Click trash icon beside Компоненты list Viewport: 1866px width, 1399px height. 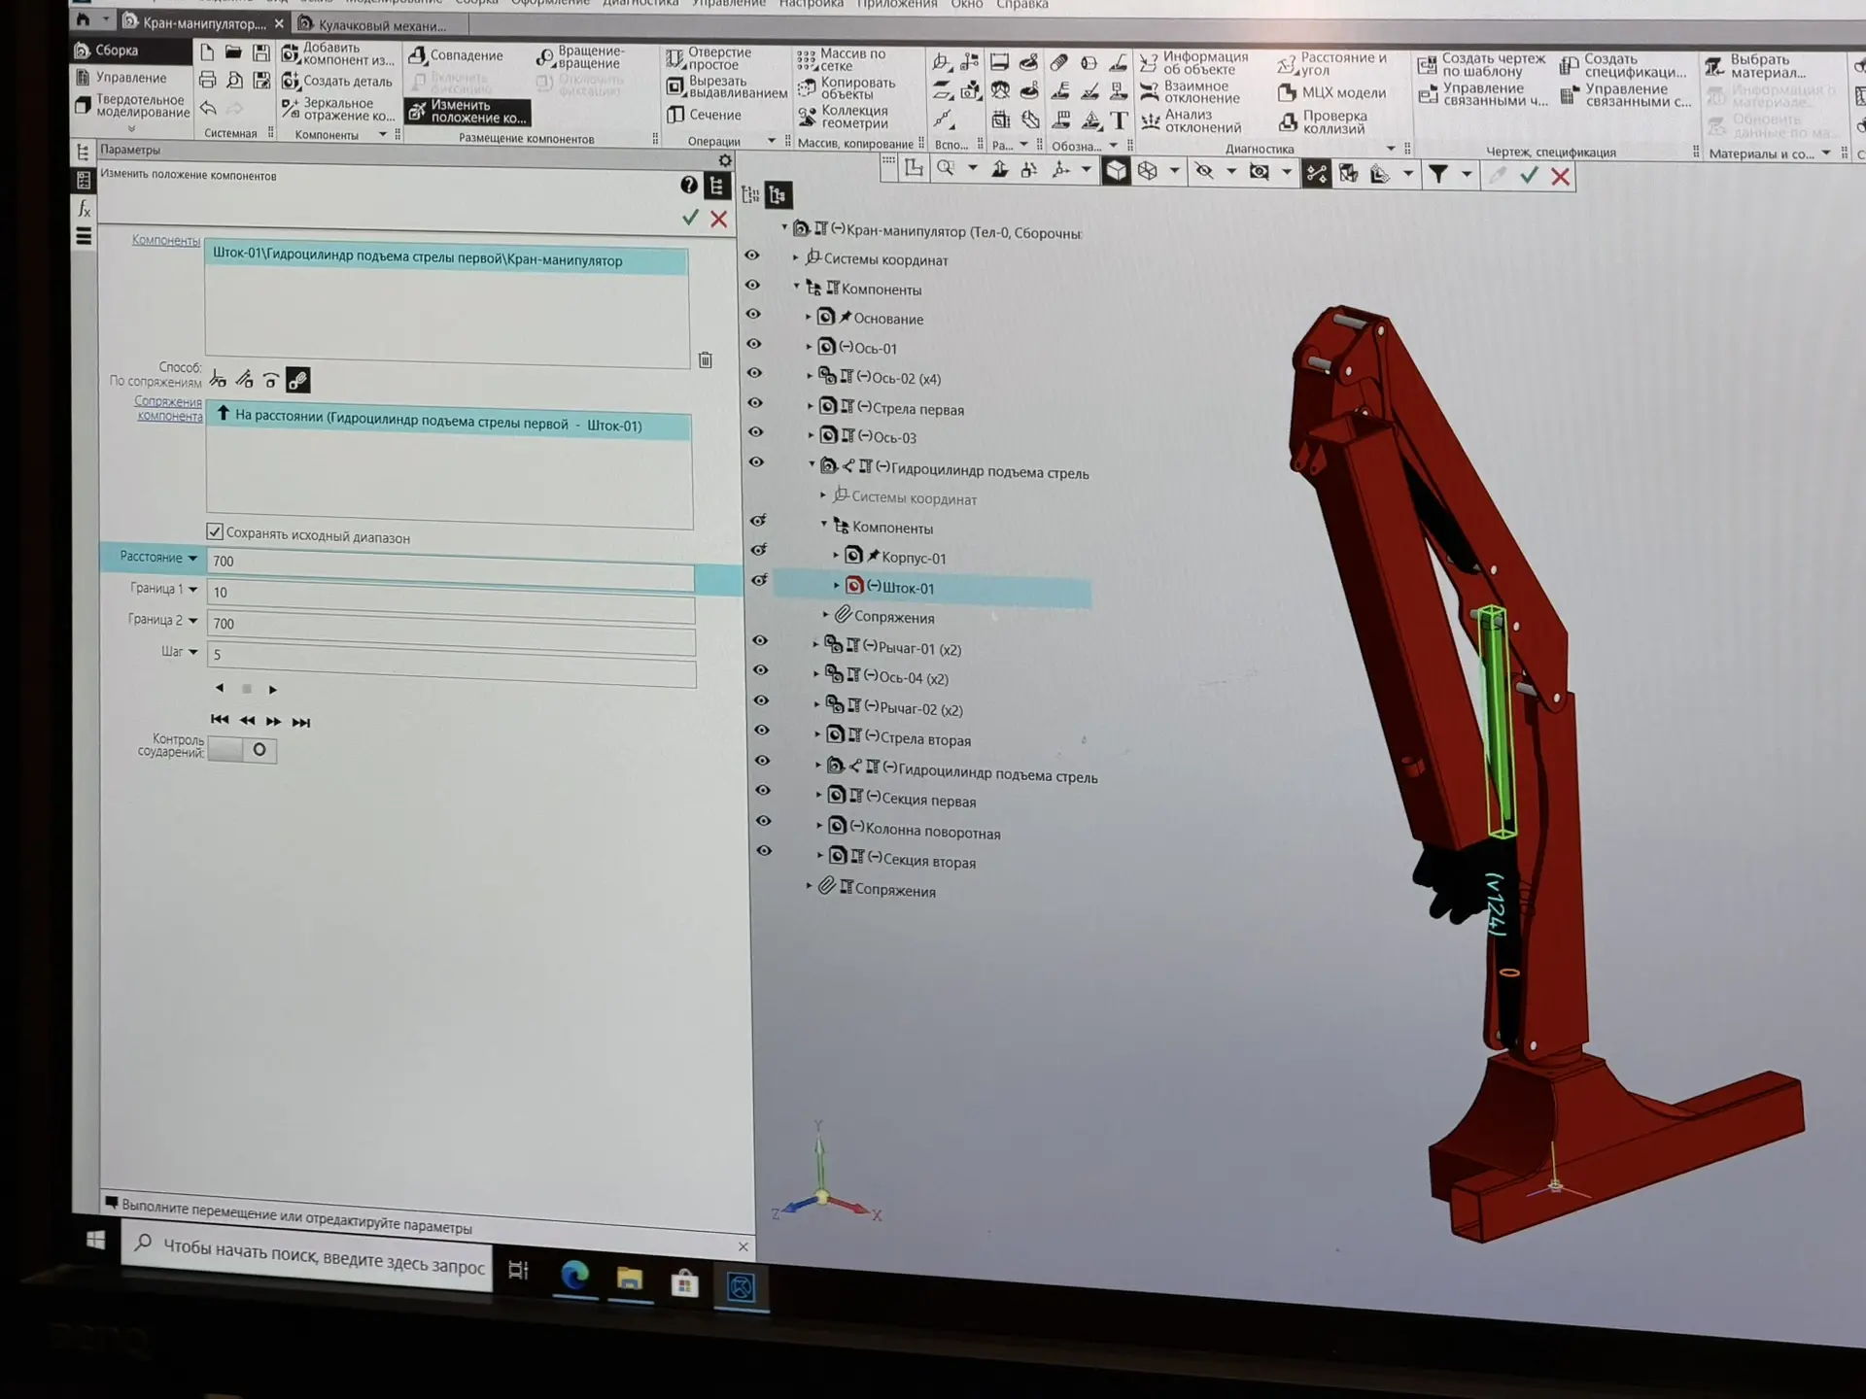coord(706,359)
